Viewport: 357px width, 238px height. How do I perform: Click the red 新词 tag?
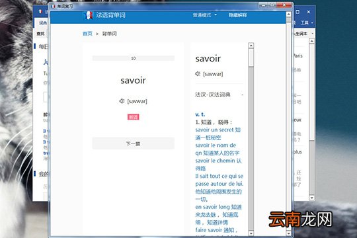(133, 117)
